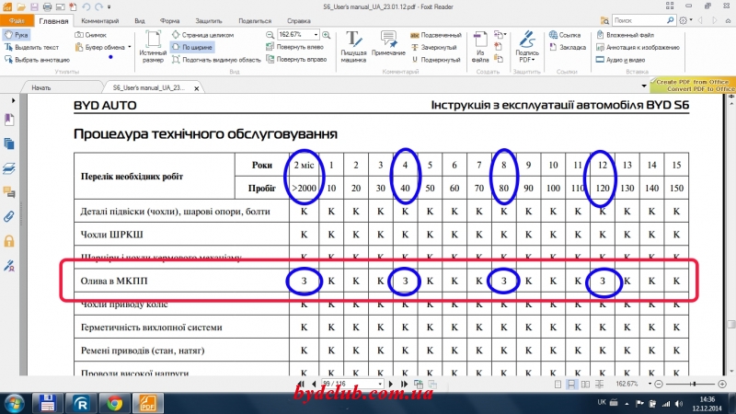Image resolution: width=736 pixels, height=414 pixels.
Task: Rotate page with Повернуть вправо
Action: coord(296,60)
